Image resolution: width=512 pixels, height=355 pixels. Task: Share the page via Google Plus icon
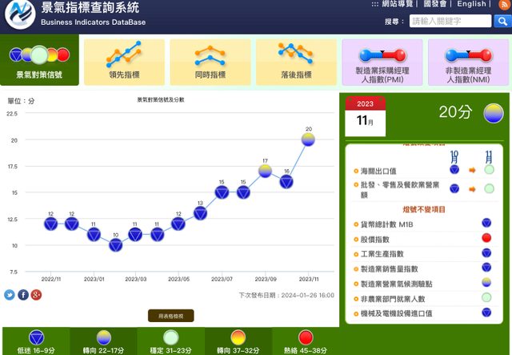(35, 295)
